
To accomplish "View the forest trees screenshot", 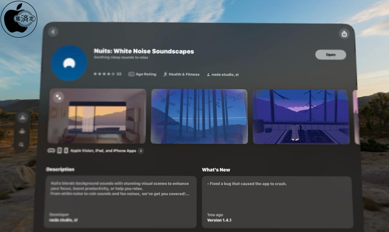I will click(199, 116).
